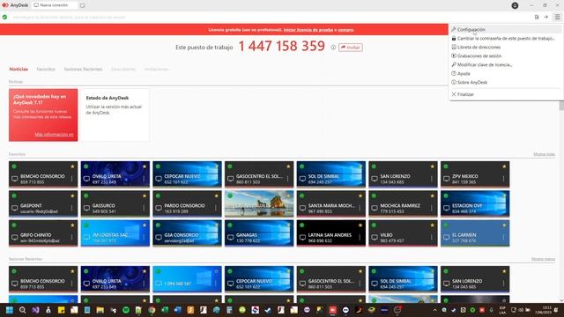Click the remote address input field
The width and height of the screenshot is (564, 317).
coord(270,17)
